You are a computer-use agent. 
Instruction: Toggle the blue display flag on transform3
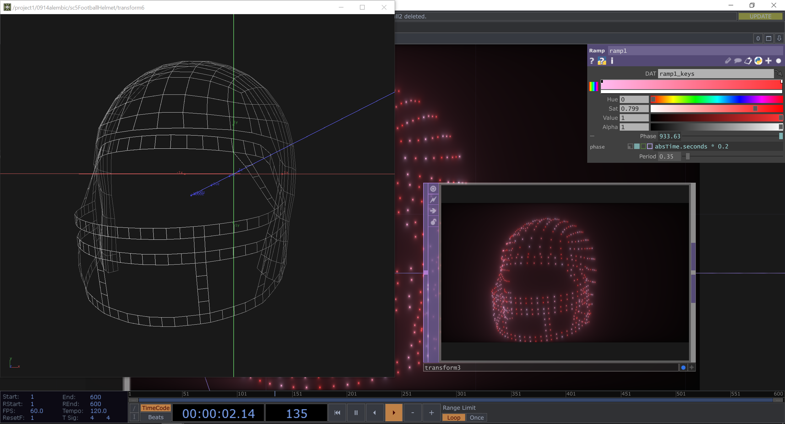pos(683,368)
